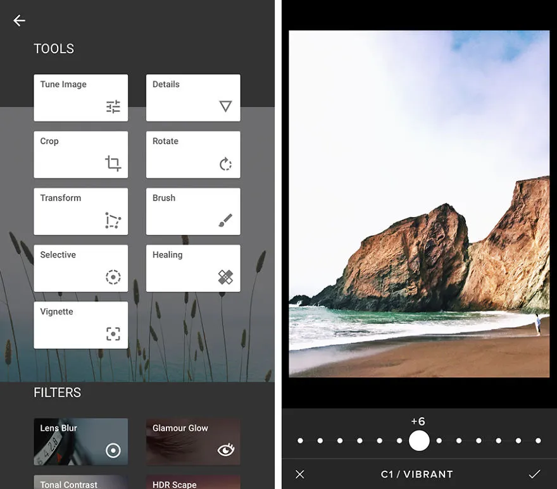Open the Tonal Contrast filter
This screenshot has width=557, height=489.
pos(80,482)
